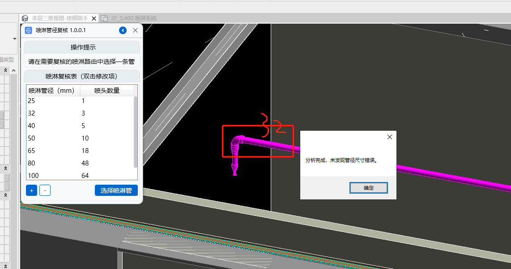Screen dimensions: 511x269
Task: Add a row with the plus button
Action: [31, 190]
